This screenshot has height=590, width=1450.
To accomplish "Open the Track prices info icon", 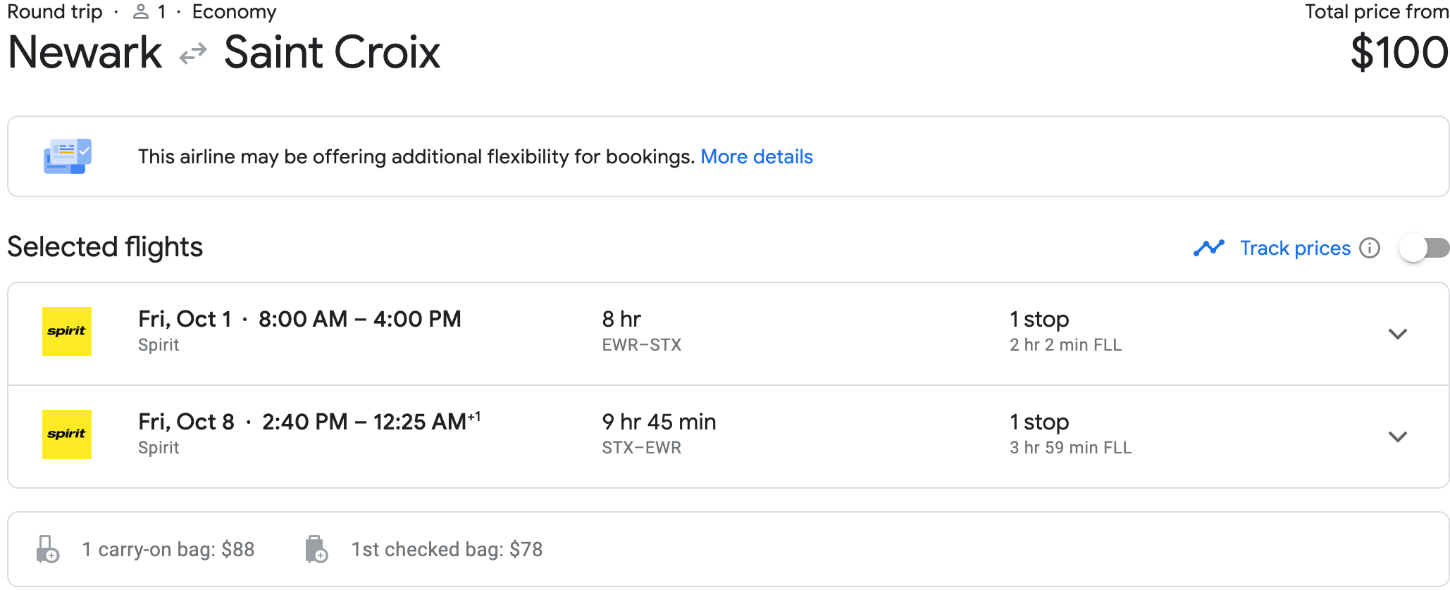I will pos(1370,248).
